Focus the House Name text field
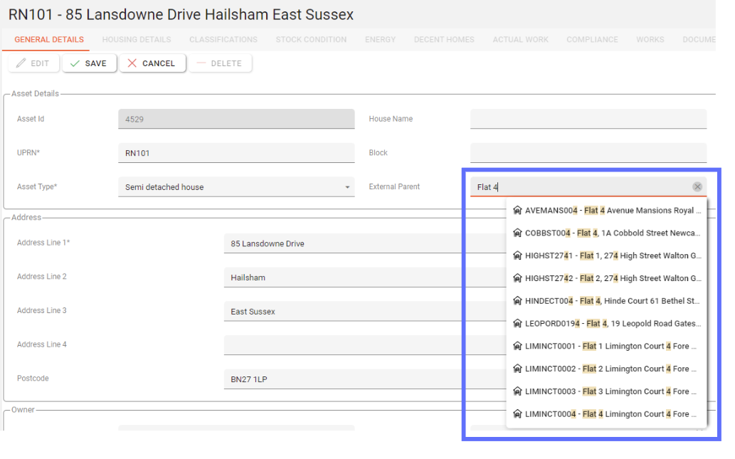The width and height of the screenshot is (735, 459). coord(588,119)
